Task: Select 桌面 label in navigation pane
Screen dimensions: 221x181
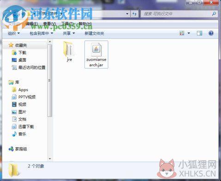Action: 22,60
